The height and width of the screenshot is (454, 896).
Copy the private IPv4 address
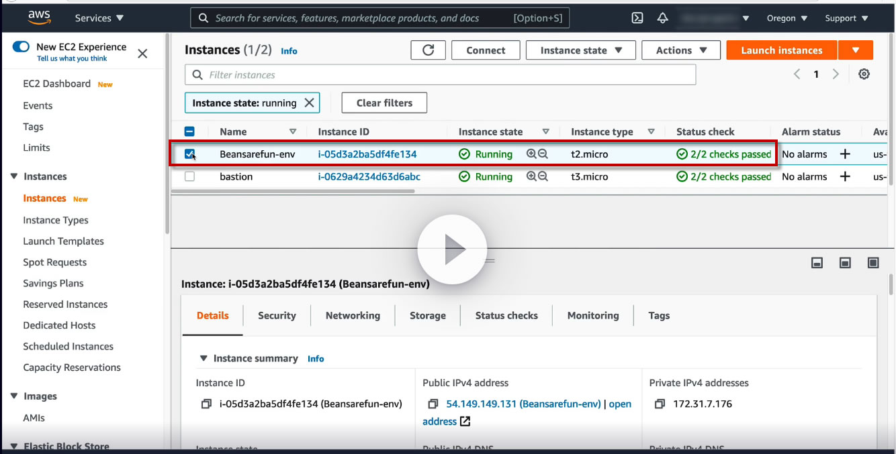[x=660, y=404]
